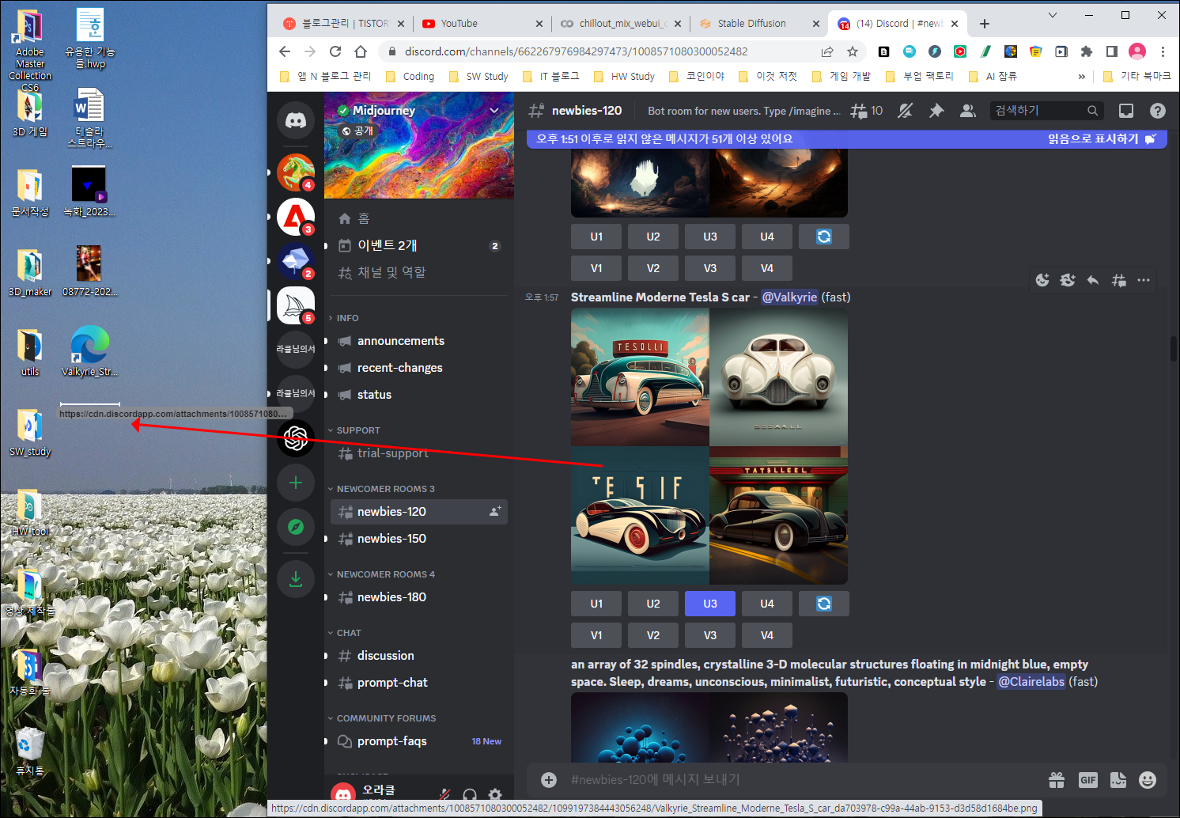The height and width of the screenshot is (818, 1180).
Task: Click the @Valkyrie mention link
Action: [789, 297]
